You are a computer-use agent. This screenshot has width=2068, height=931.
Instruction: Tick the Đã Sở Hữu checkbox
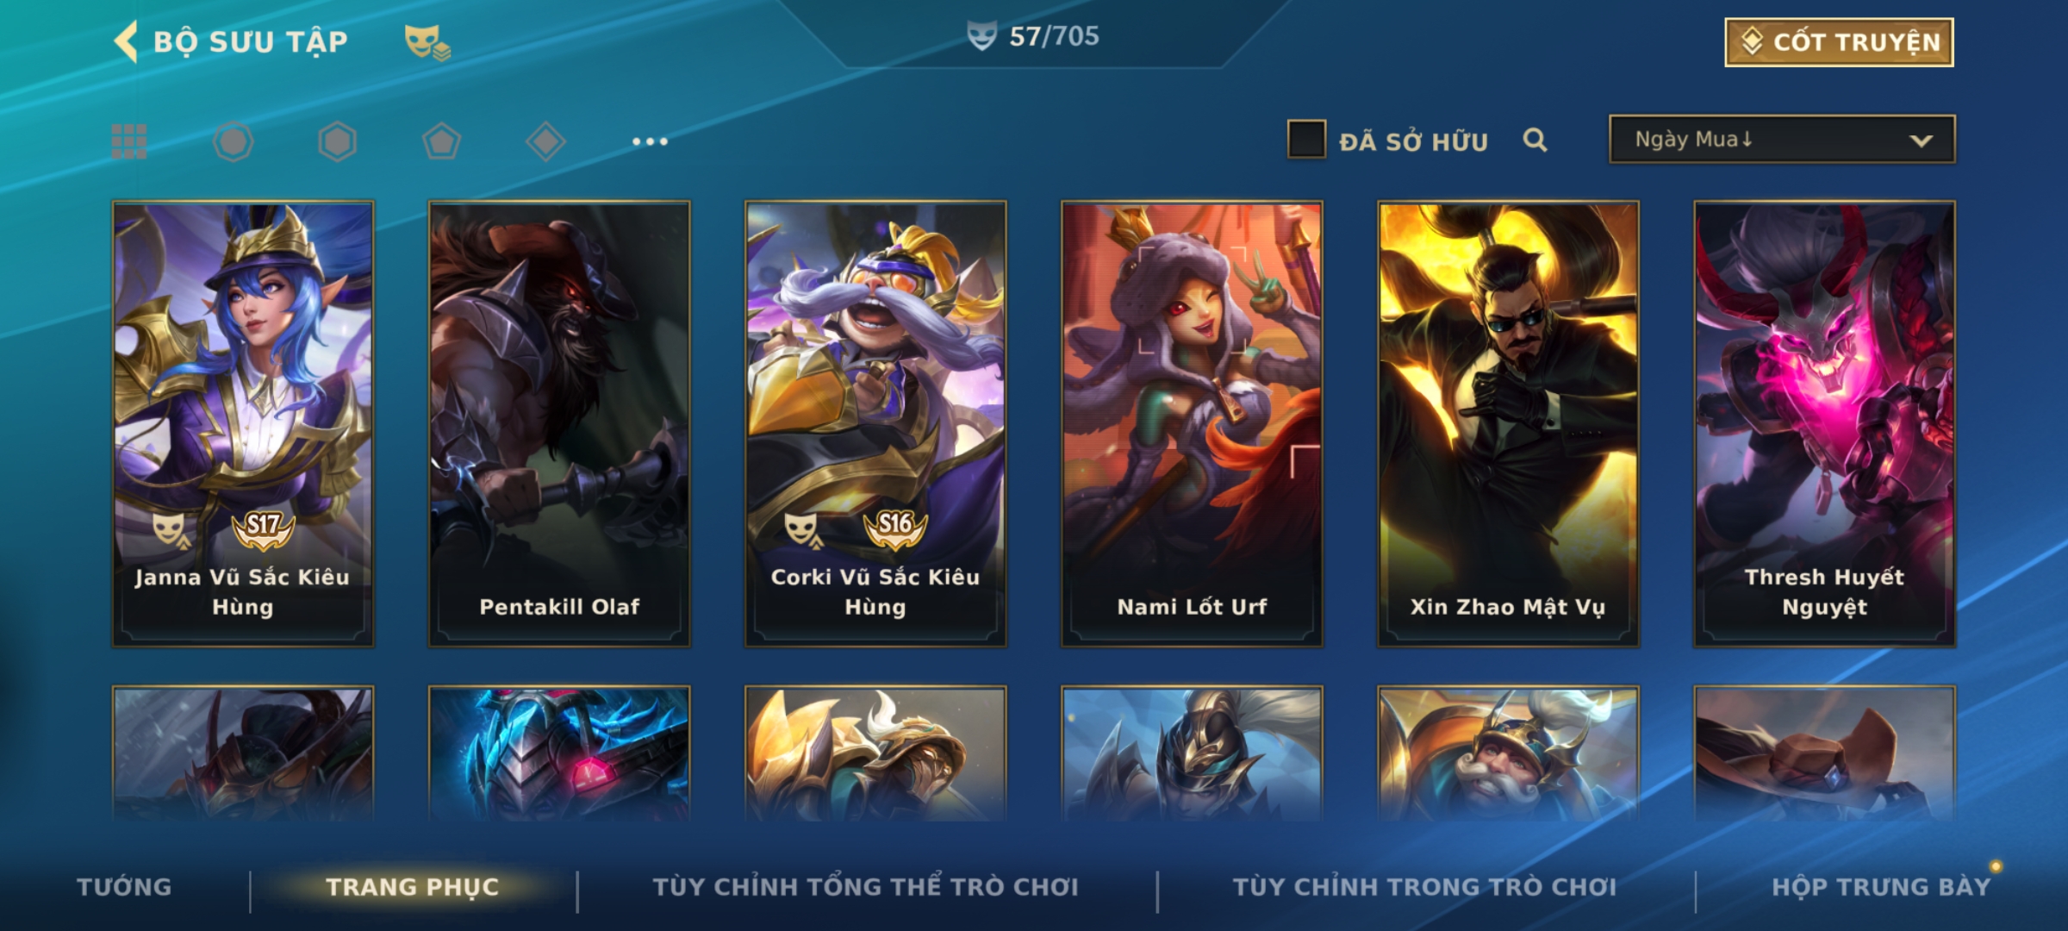1306,140
